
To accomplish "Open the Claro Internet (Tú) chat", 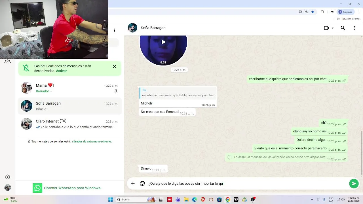I will pyautogui.click(x=70, y=124).
